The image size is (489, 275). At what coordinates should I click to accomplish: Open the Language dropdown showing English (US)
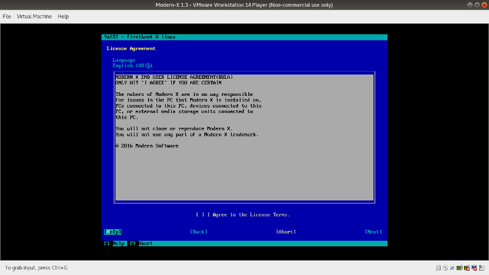click(133, 65)
